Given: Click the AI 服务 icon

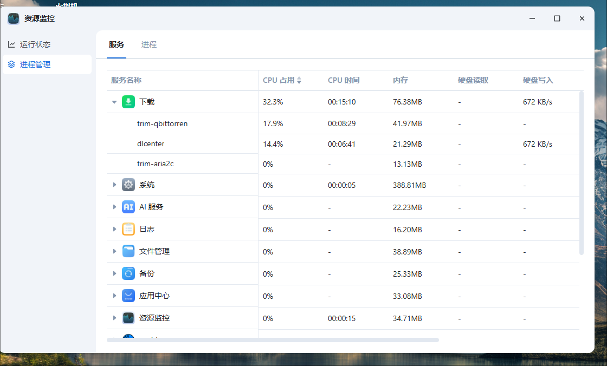Looking at the screenshot, I should click(128, 207).
